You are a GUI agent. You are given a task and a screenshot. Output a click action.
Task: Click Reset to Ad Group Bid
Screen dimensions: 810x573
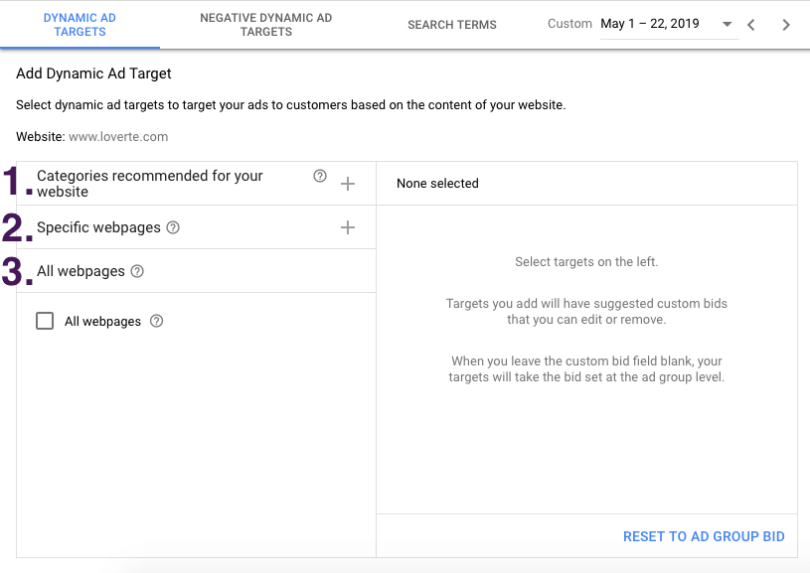[704, 536]
